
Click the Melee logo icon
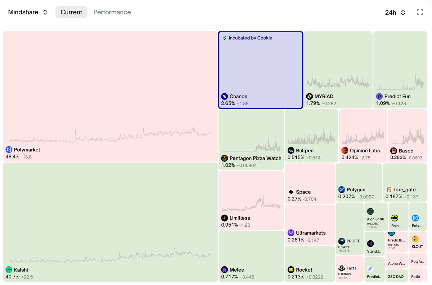224,270
